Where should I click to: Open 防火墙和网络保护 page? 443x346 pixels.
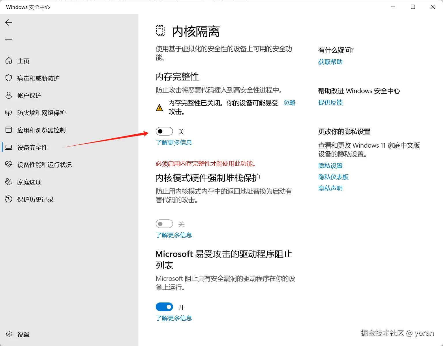pos(69,113)
